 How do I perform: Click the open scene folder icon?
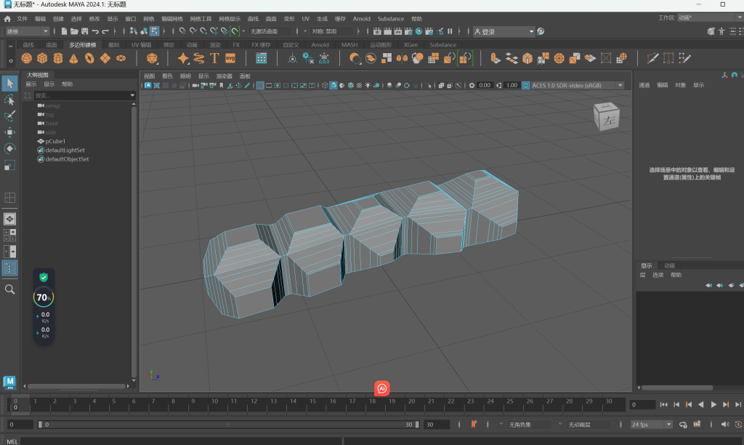[74, 31]
